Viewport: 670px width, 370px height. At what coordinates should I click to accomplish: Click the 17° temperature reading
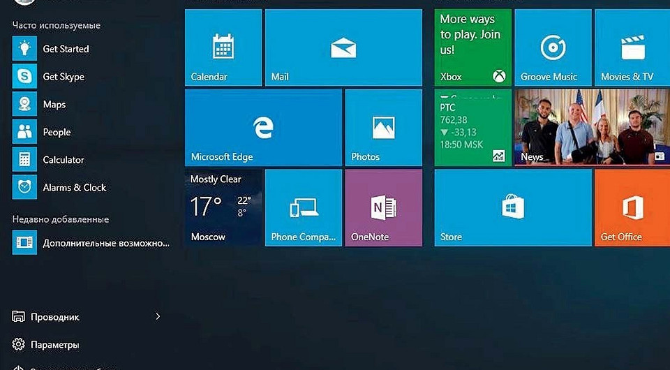(206, 207)
